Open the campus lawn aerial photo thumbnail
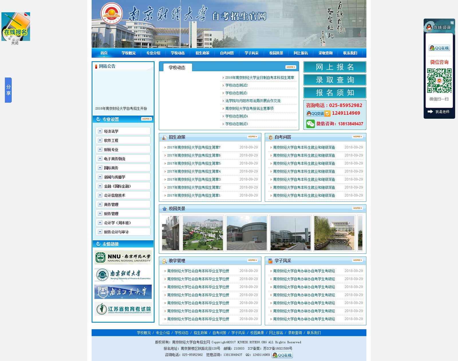This screenshot has height=361, width=458. pyautogui.click(x=203, y=233)
